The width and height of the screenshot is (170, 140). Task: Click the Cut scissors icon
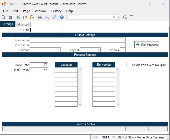click(18, 17)
